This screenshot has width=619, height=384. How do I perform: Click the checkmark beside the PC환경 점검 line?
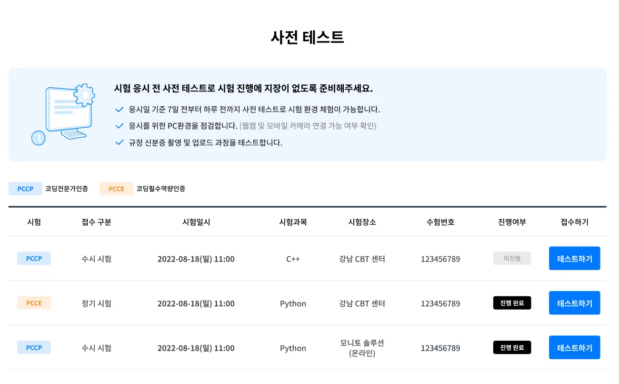coord(120,126)
